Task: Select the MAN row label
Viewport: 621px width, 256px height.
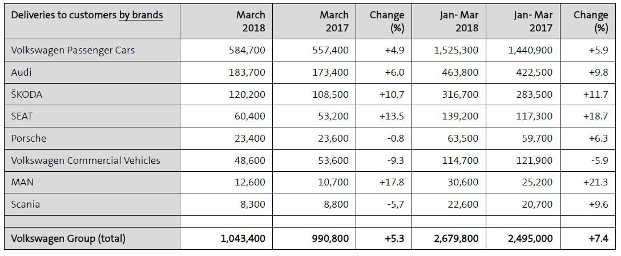Action: pyautogui.click(x=22, y=182)
